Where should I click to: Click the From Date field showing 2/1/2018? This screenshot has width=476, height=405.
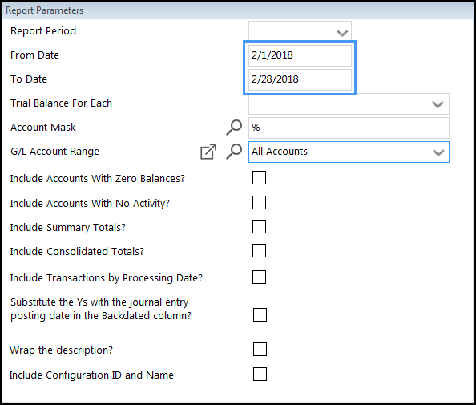tap(300, 55)
